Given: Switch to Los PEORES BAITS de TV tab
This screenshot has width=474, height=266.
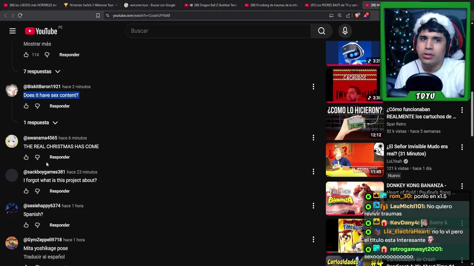Looking at the screenshot, I should [x=332, y=5].
